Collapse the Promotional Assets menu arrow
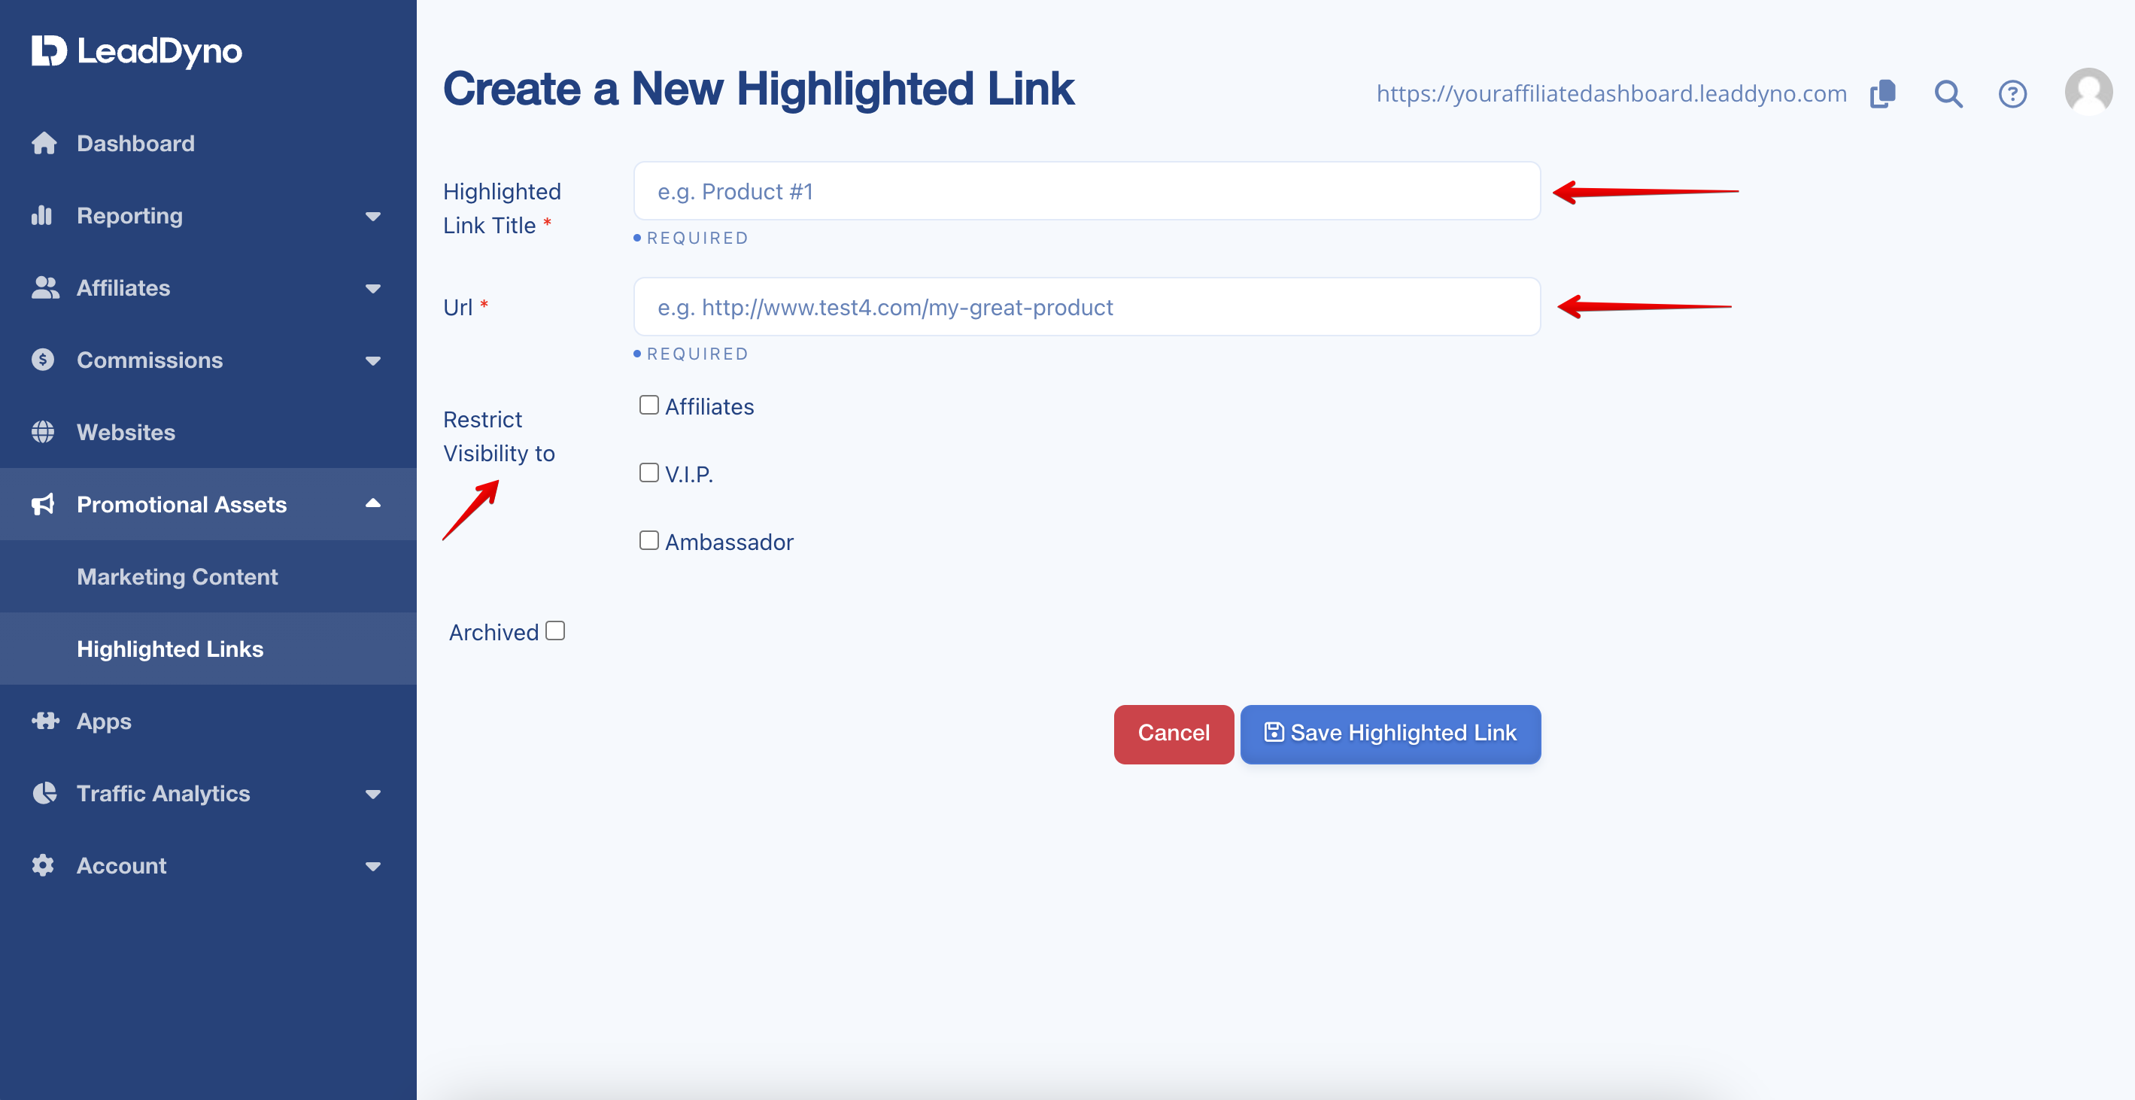Image resolution: width=2135 pixels, height=1100 pixels. [x=373, y=503]
